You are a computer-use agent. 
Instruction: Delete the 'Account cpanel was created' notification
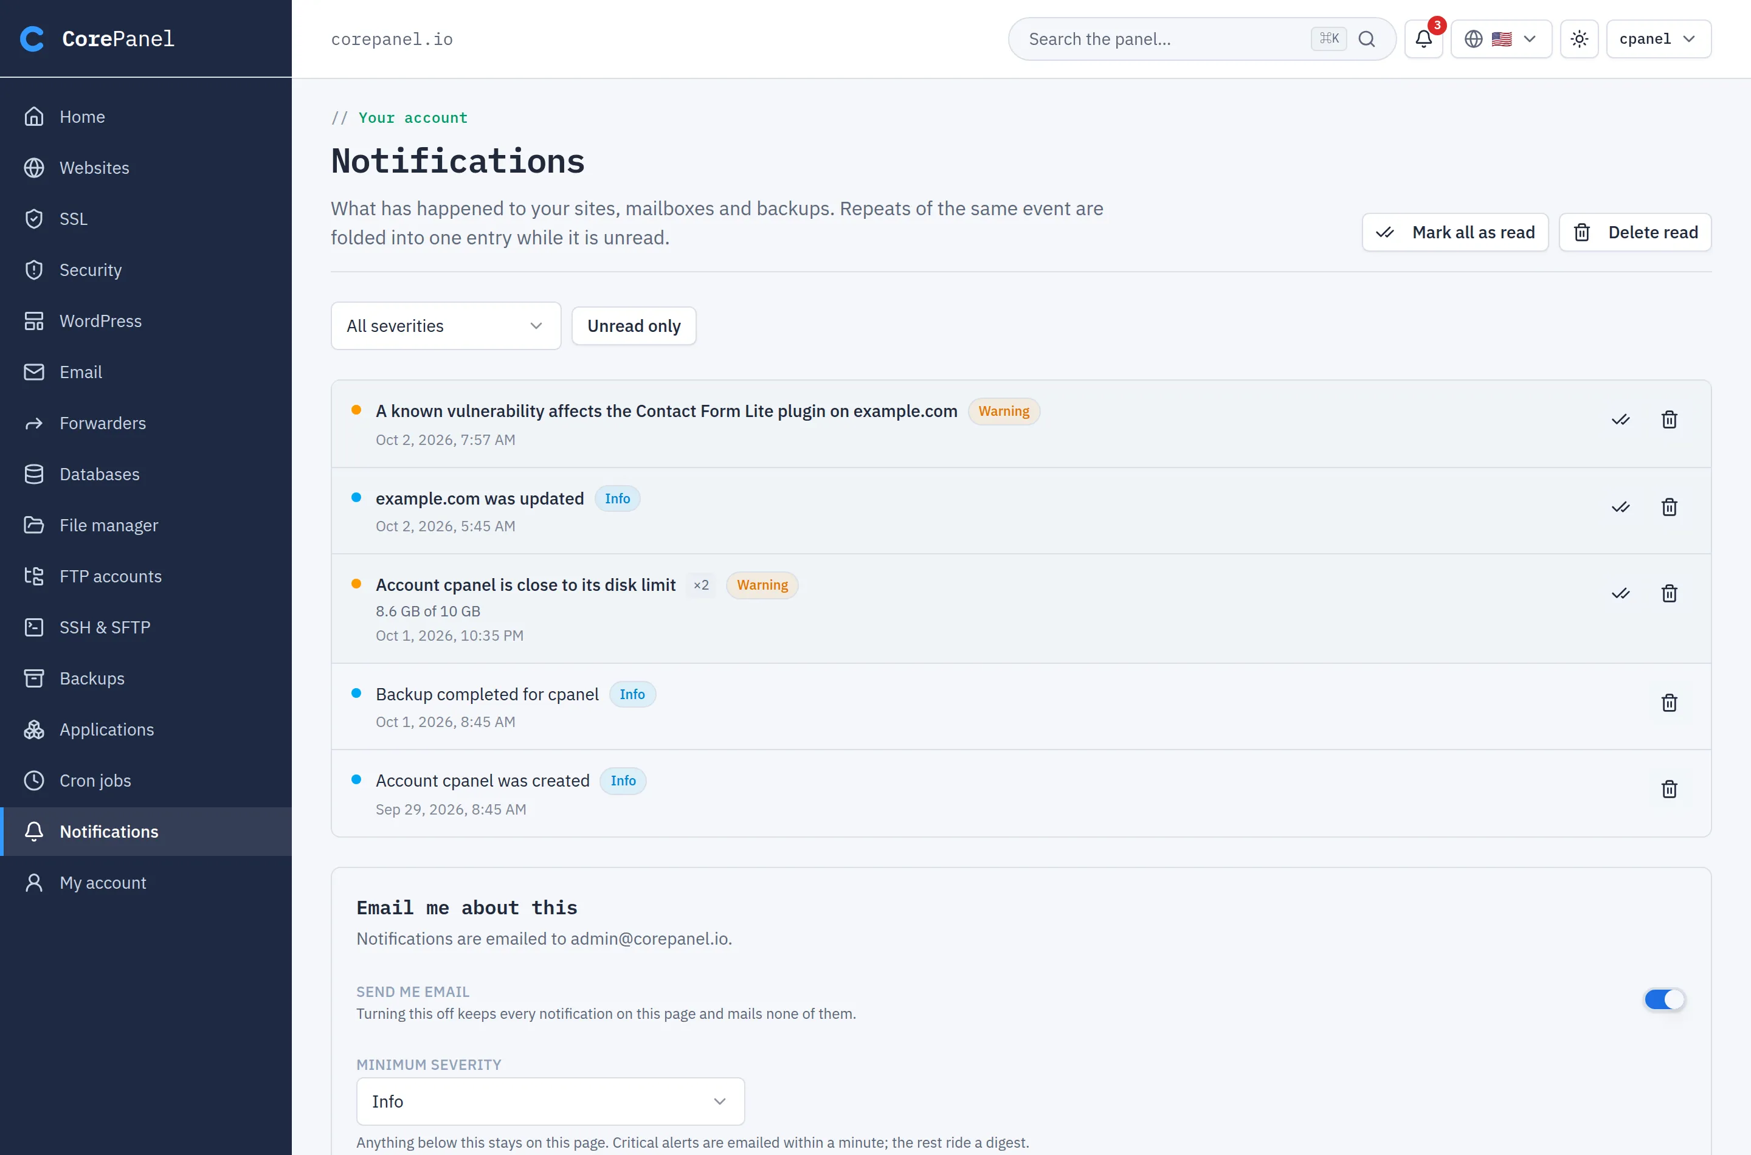pyautogui.click(x=1670, y=790)
